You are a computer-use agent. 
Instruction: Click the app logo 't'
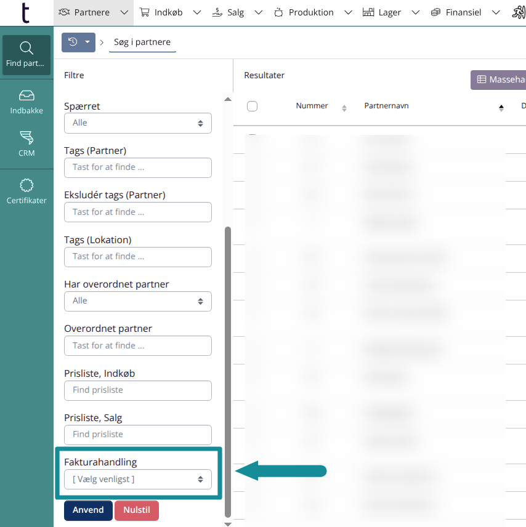(25, 13)
